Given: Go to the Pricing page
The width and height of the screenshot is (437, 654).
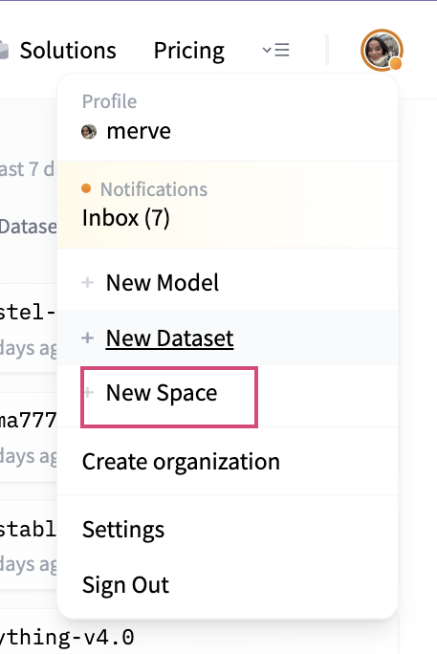Looking at the screenshot, I should tap(189, 51).
